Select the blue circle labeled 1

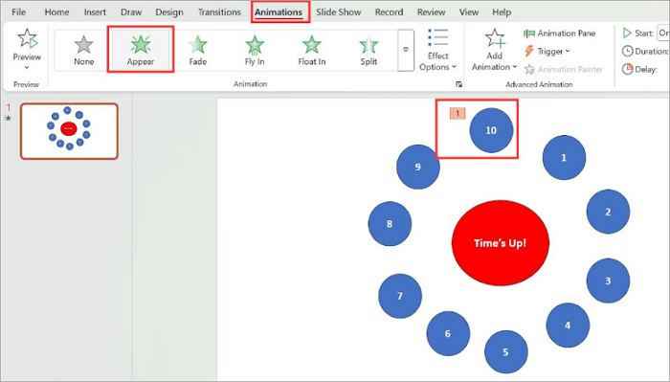click(564, 158)
